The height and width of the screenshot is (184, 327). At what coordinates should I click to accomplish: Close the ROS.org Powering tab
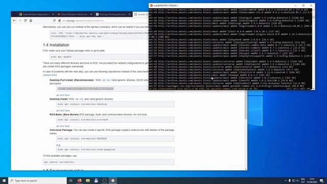pos(129,14)
